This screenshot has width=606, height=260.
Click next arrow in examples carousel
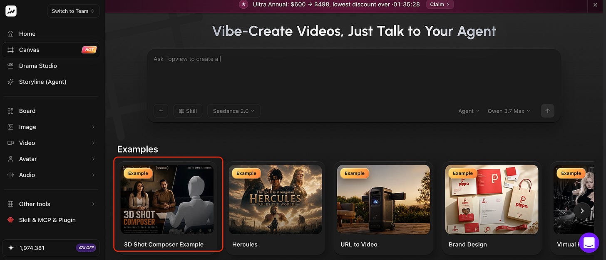click(x=582, y=211)
